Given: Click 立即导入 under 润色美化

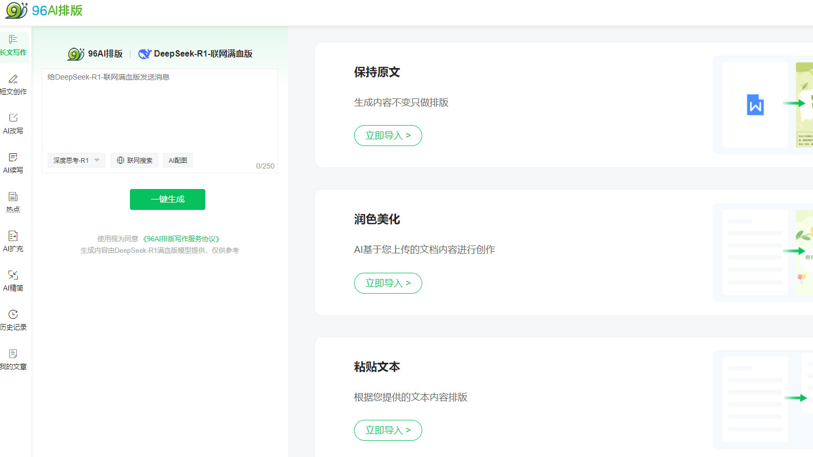Looking at the screenshot, I should (x=388, y=283).
